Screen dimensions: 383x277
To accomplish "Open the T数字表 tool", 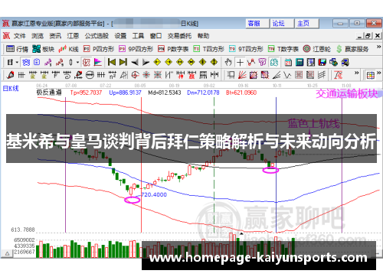I will coord(283,49).
